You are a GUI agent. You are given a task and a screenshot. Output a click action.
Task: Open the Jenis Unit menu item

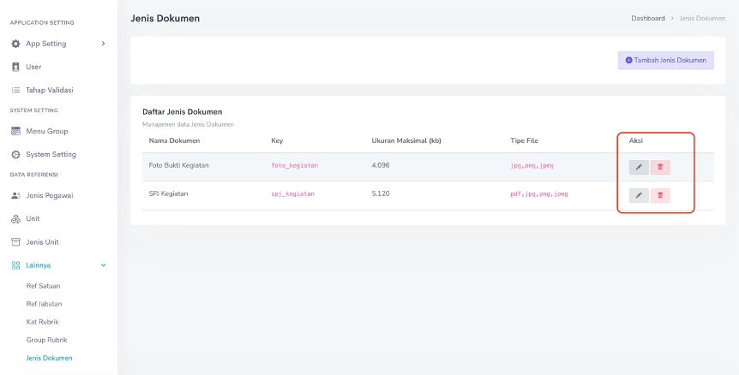click(x=42, y=242)
